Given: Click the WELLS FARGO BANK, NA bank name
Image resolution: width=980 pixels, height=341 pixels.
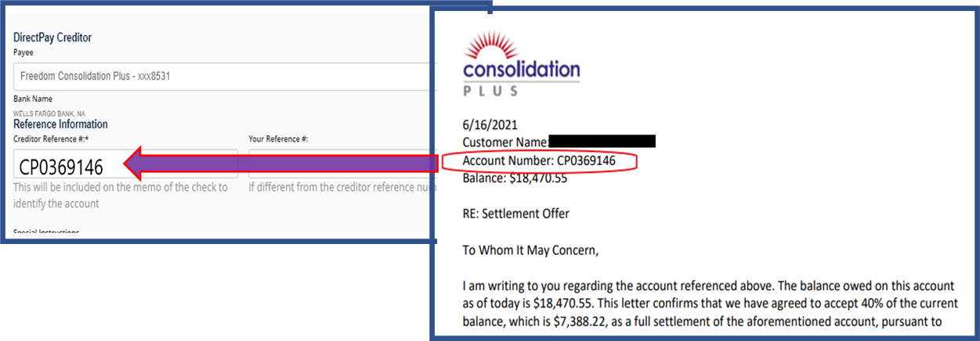Looking at the screenshot, I should click(x=49, y=113).
